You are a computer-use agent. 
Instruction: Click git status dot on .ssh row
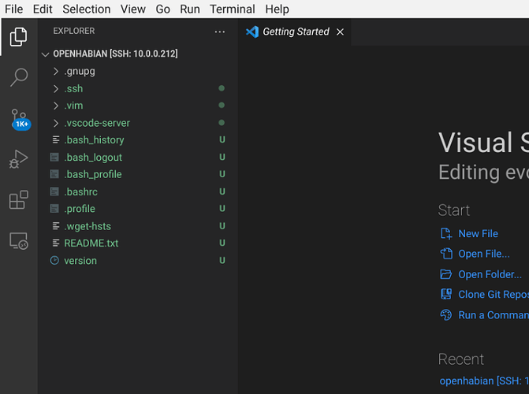click(222, 88)
